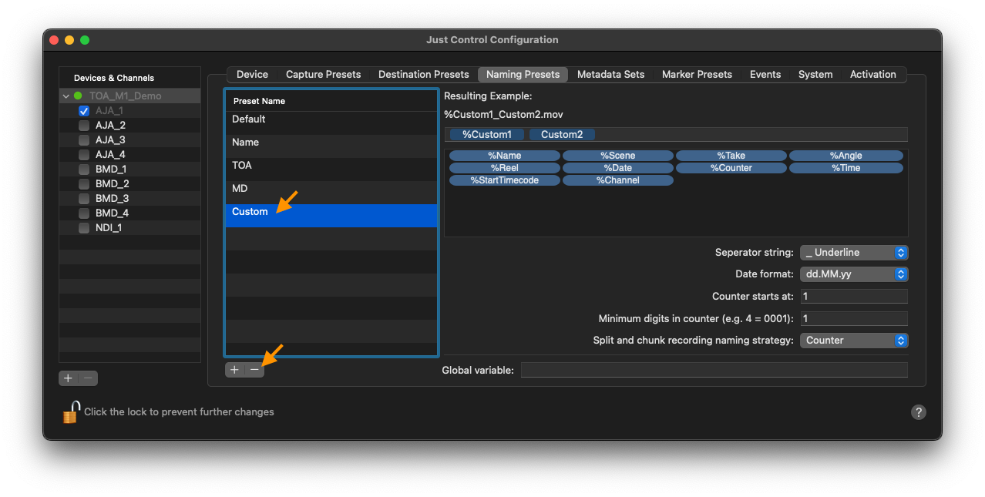985x497 pixels.
Task: Select the TOA_M1_Demo device row
Action: (129, 96)
